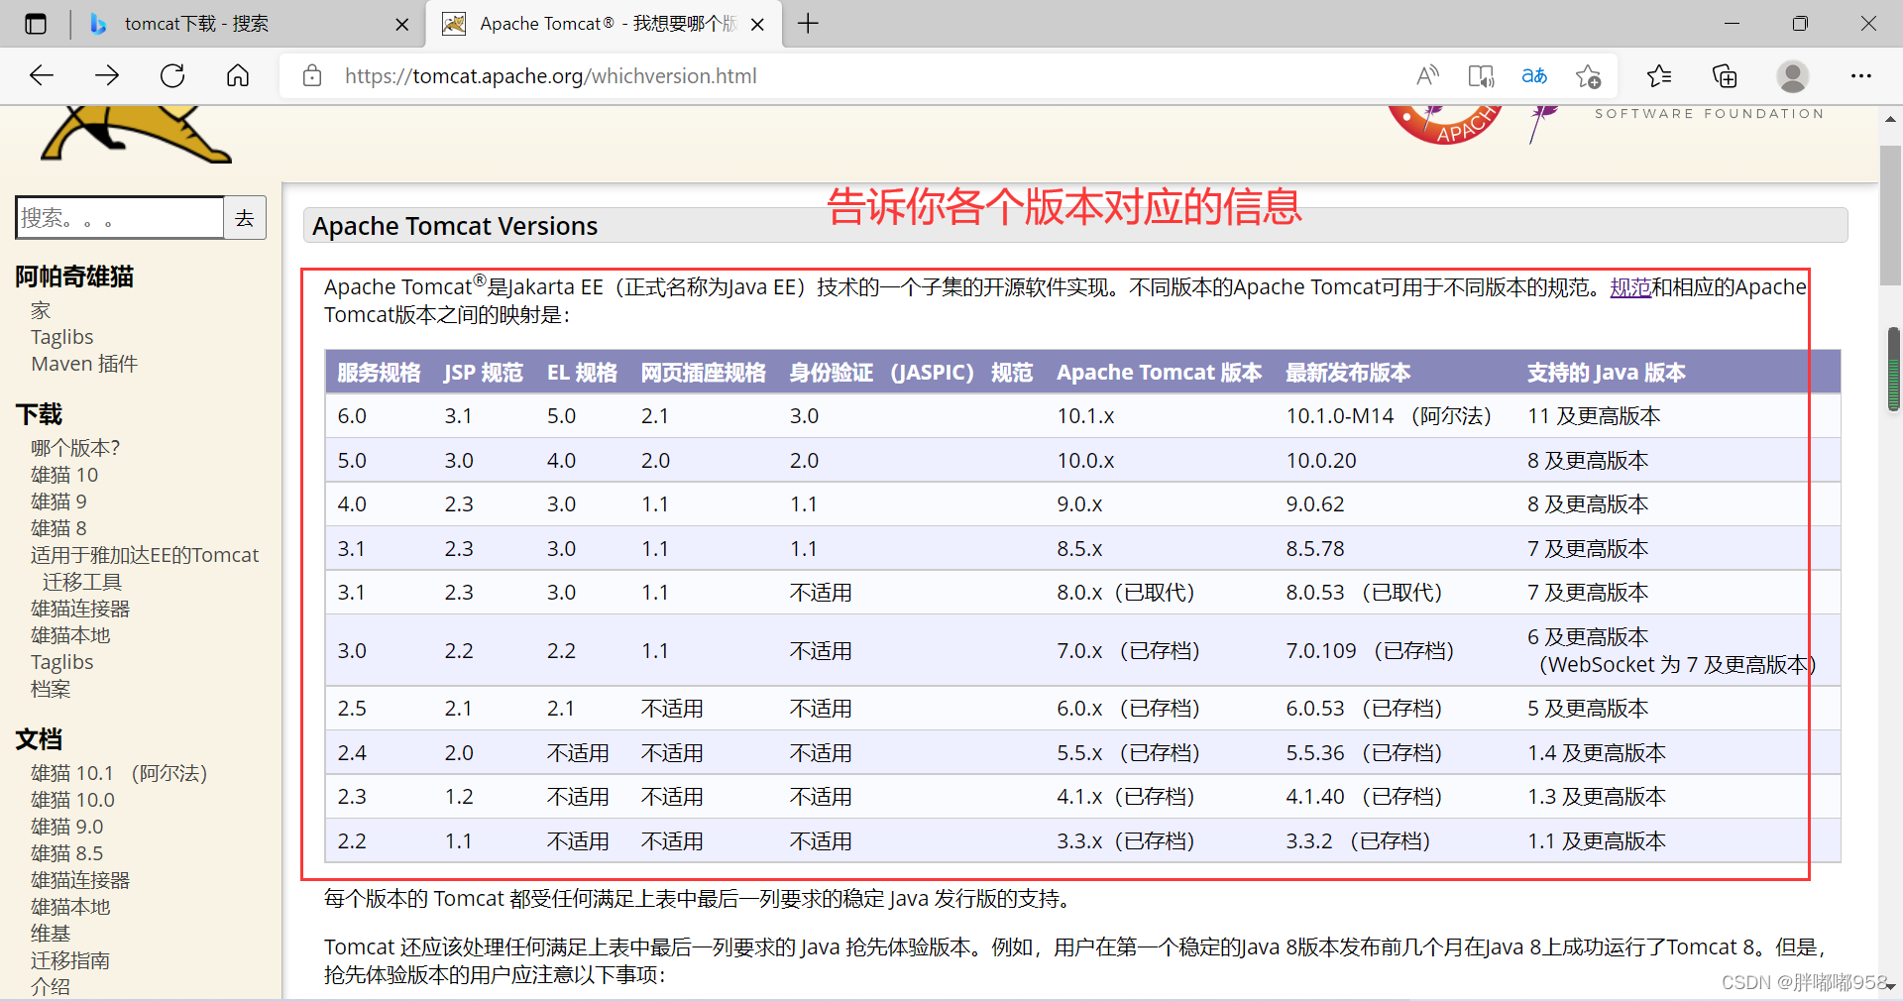1903x1001 pixels.
Task: Open the Favorites list icon
Action: [1659, 75]
